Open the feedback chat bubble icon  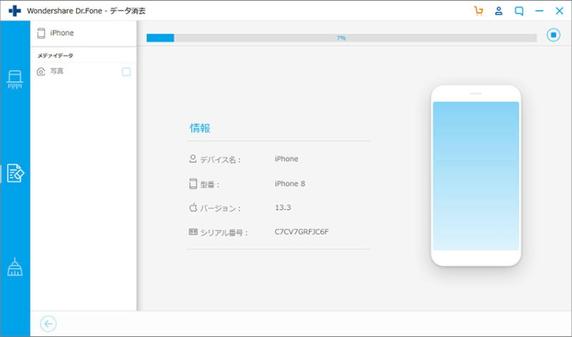[519, 11]
